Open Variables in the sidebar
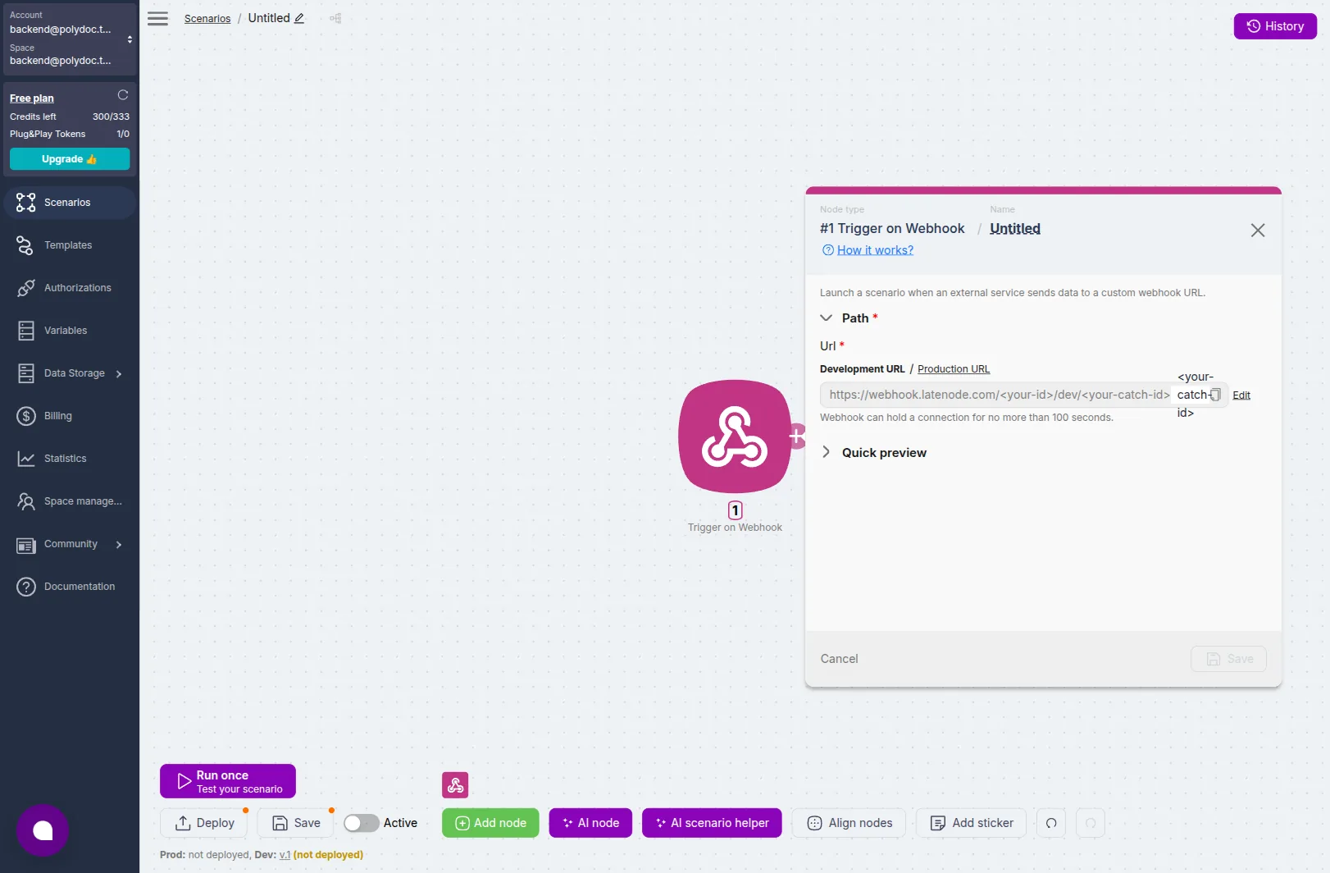Screen dimensions: 1330x873 pyautogui.click(x=70, y=331)
